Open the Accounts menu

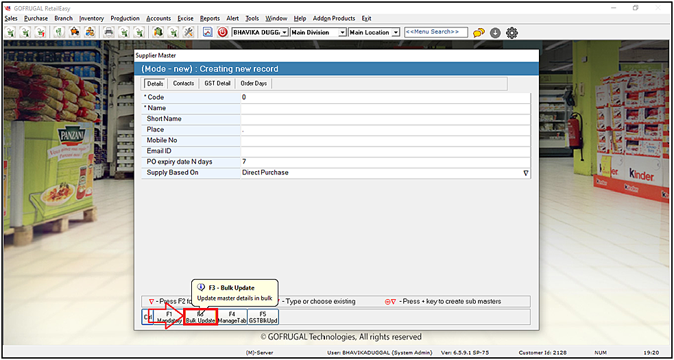pyautogui.click(x=158, y=18)
